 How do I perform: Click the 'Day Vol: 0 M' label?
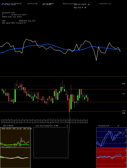80,7
